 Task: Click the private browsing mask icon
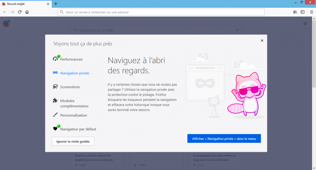coord(55,73)
